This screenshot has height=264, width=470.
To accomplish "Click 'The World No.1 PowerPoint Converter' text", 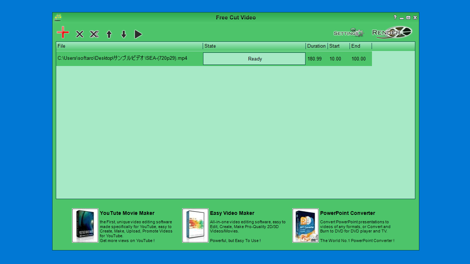I will point(357,241).
